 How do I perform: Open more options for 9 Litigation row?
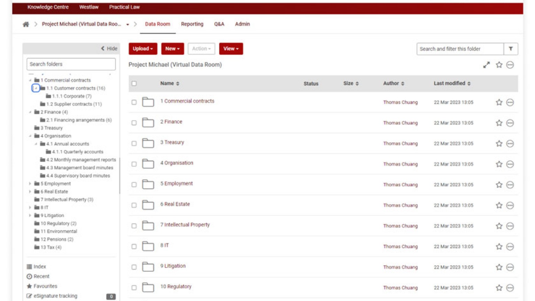[510, 267]
